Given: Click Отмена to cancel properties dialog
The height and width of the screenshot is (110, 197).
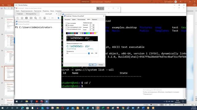Looking at the screenshot, I should point(101,65).
